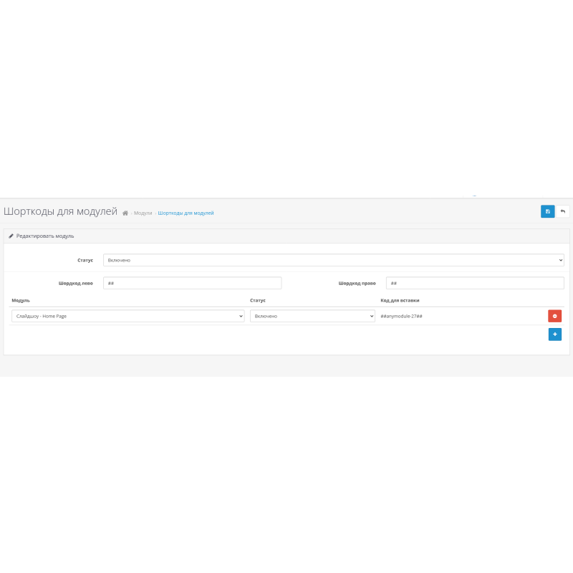Expand the Модуль dropdown showing Слайдшоу - Home Page
The width and height of the screenshot is (573, 573).
point(127,316)
